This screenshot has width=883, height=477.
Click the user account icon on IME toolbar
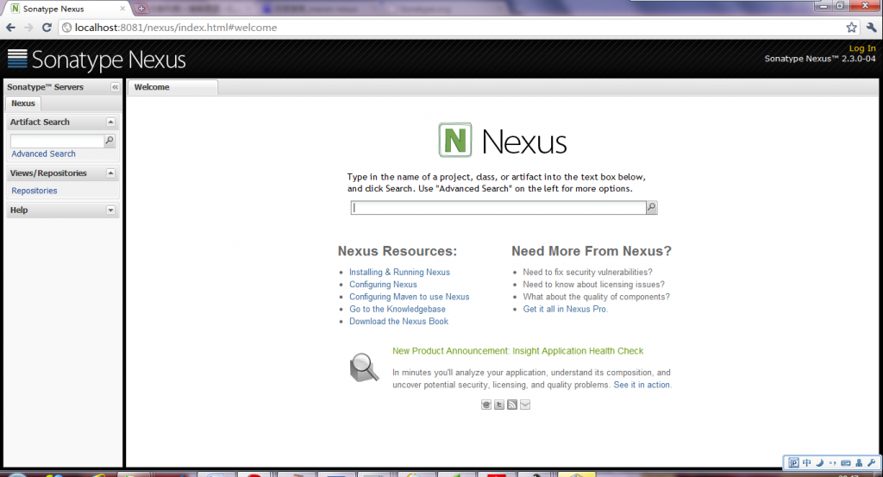[859, 463]
